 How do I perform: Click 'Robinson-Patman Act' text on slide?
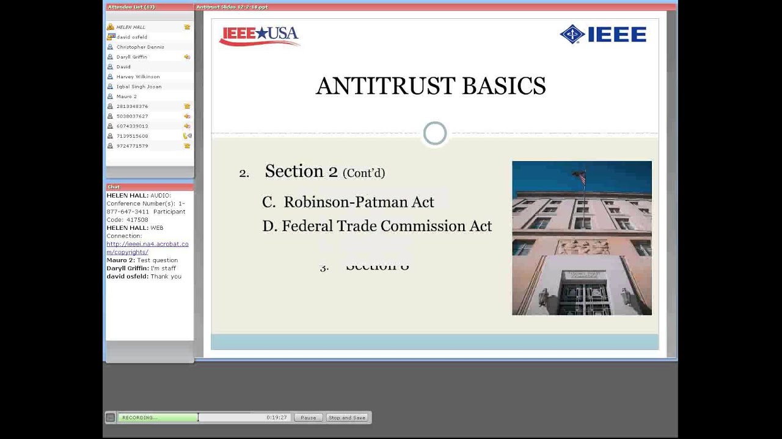pyautogui.click(x=359, y=202)
